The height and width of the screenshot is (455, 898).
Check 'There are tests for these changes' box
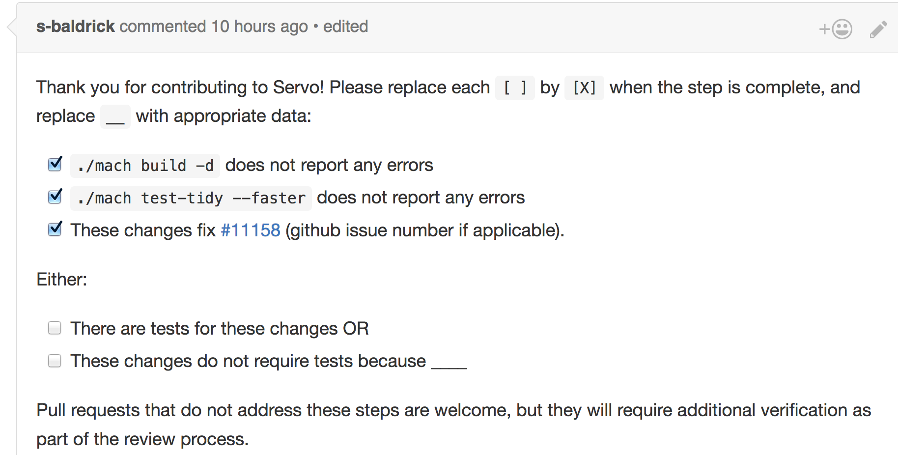pyautogui.click(x=55, y=328)
